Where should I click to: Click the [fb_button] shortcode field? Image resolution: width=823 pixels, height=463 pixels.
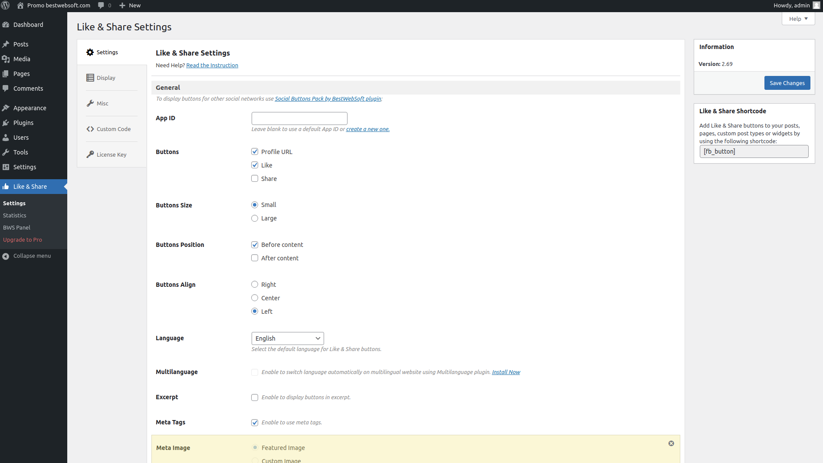[754, 151]
